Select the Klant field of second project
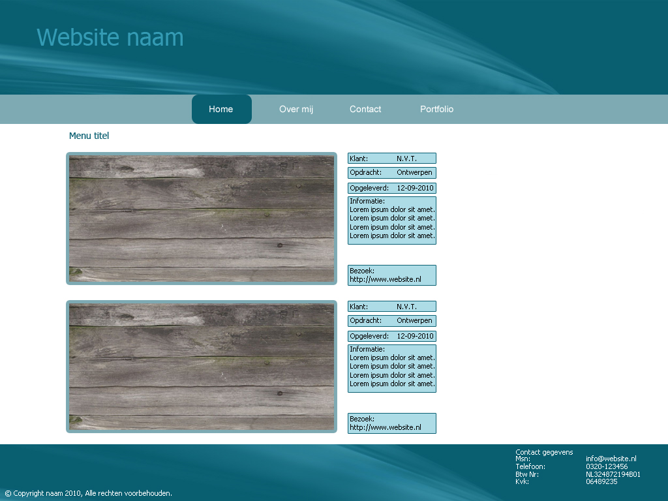 [x=391, y=306]
